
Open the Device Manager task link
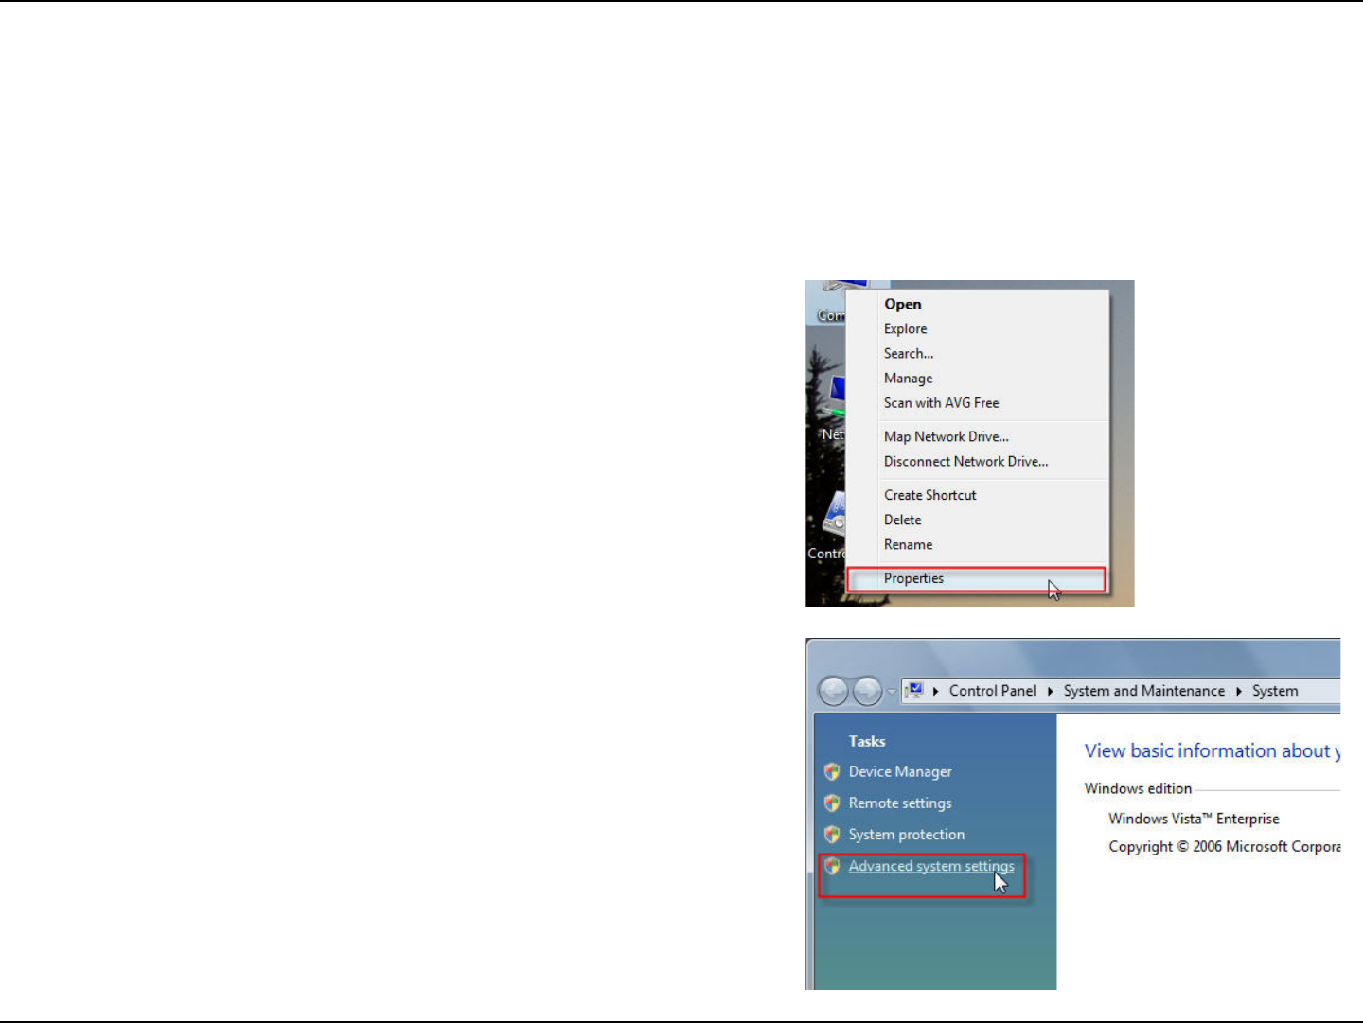point(900,771)
